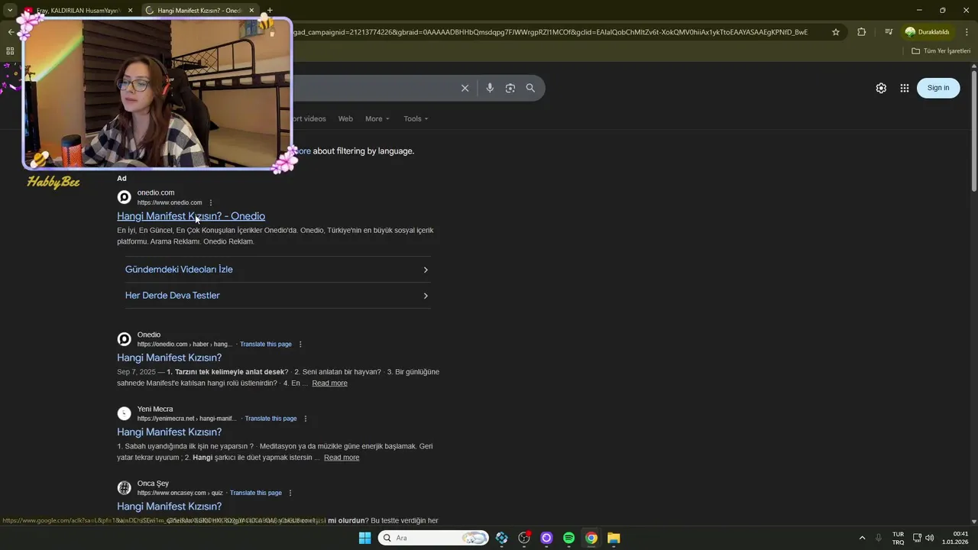Open the paused Duraklatıldı profile button
Image resolution: width=978 pixels, height=550 pixels.
coord(927,32)
